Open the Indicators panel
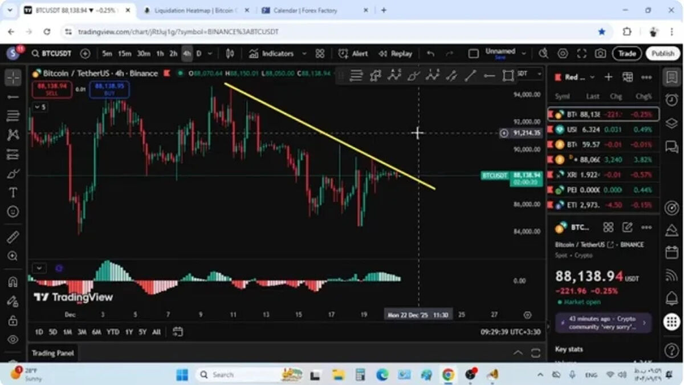The image size is (684, 385). click(272, 54)
